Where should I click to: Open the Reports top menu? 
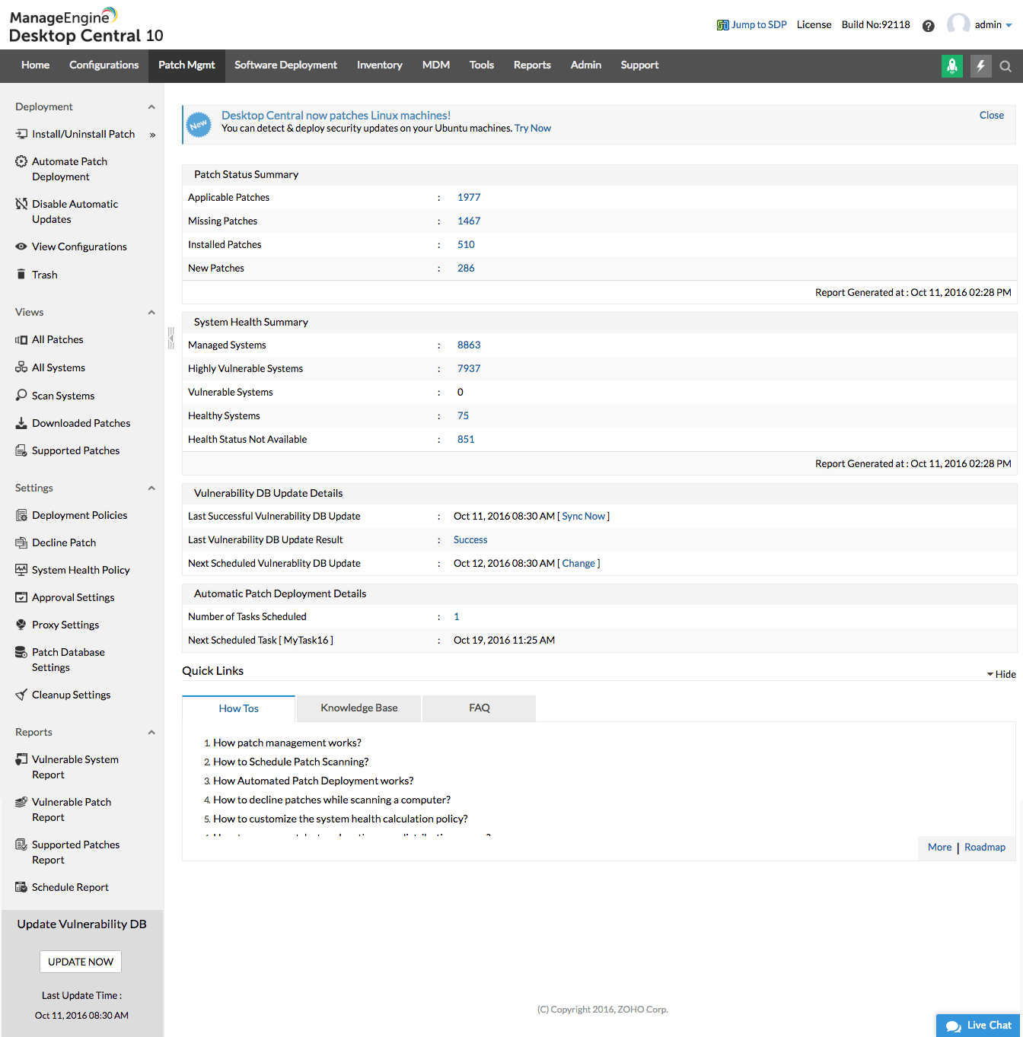(x=532, y=65)
